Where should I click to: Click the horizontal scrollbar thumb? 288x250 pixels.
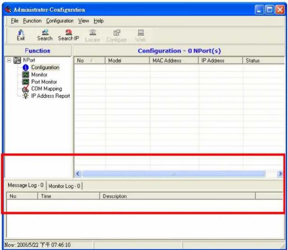point(174,173)
